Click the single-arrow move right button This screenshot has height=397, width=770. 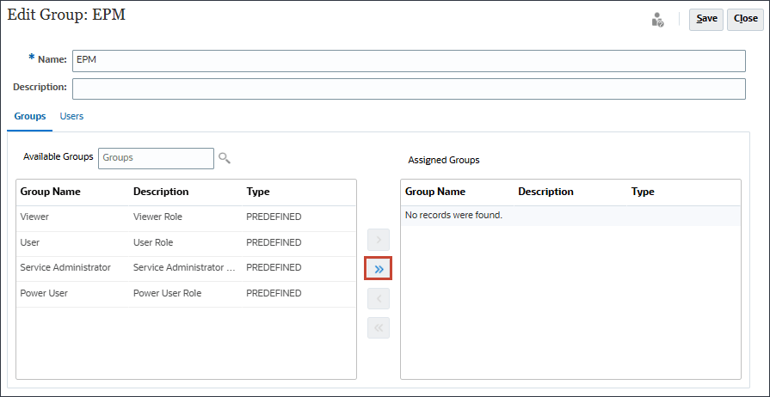pyautogui.click(x=379, y=239)
